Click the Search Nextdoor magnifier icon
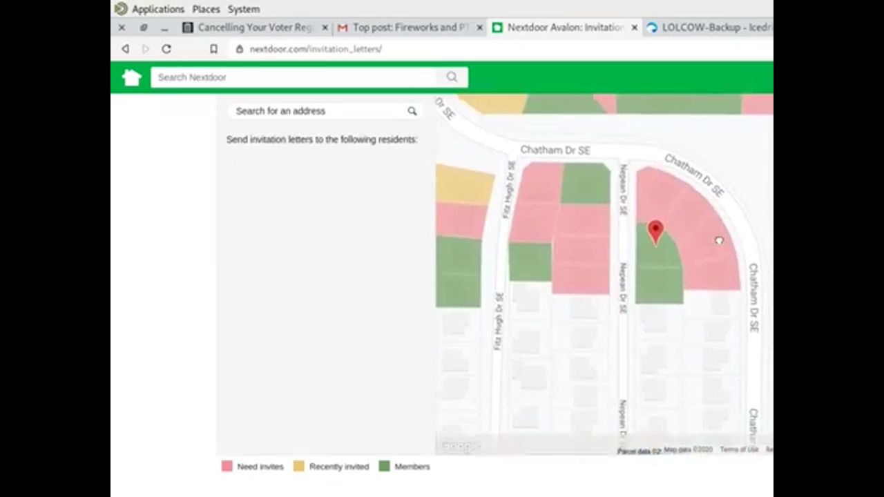Image resolution: width=884 pixels, height=497 pixels. coord(452,77)
